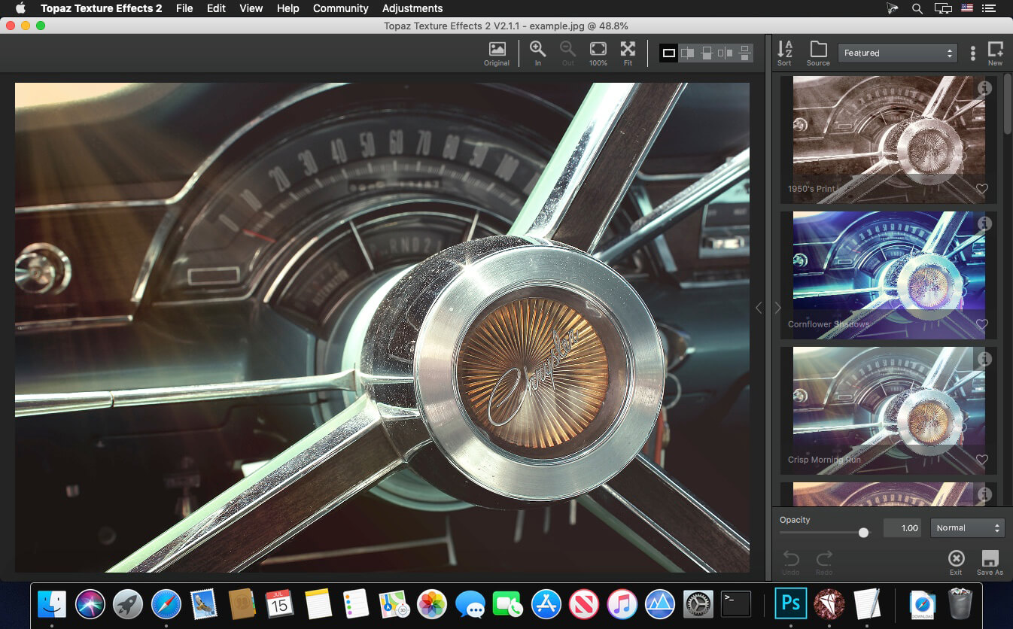Open the File menu
This screenshot has height=629, width=1013.
point(184,8)
